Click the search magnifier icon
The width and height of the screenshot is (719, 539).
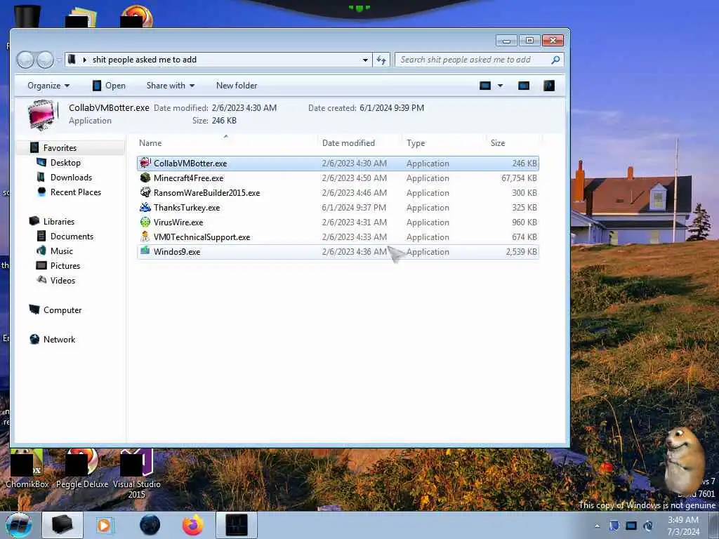coord(556,60)
